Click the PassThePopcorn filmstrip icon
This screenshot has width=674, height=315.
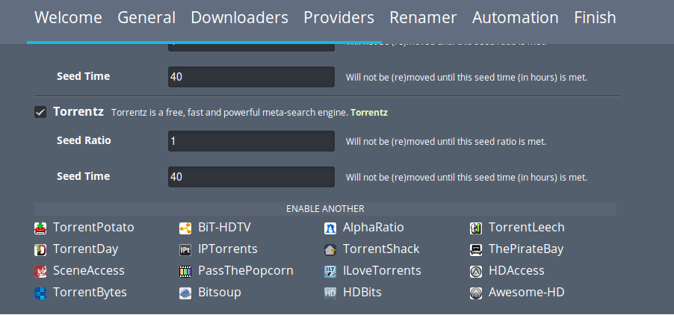coord(185,271)
